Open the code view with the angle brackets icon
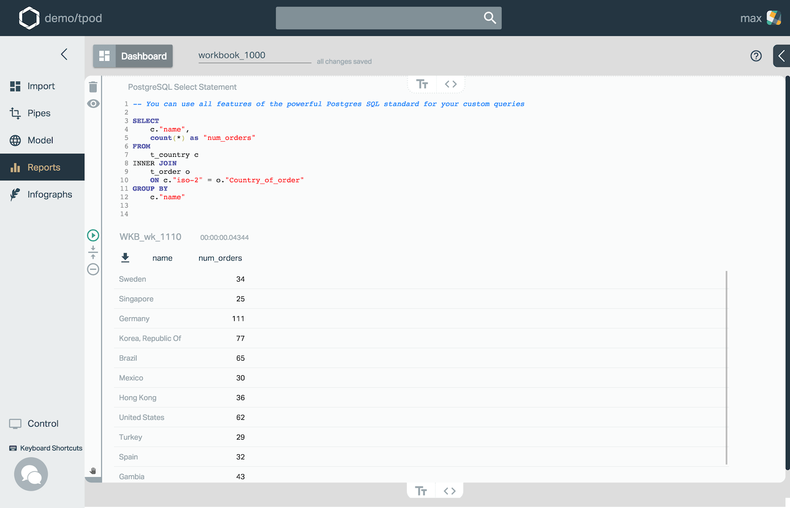The height and width of the screenshot is (508, 790). (450, 83)
